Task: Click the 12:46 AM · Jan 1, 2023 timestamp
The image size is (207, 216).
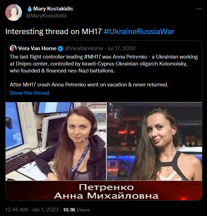Action: click(x=32, y=210)
